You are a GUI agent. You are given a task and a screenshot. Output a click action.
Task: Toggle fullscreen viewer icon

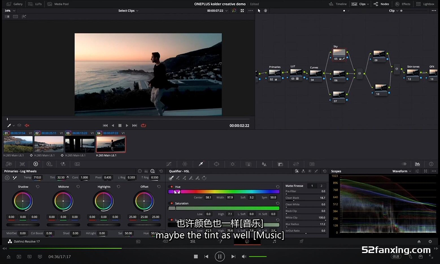[x=242, y=11]
